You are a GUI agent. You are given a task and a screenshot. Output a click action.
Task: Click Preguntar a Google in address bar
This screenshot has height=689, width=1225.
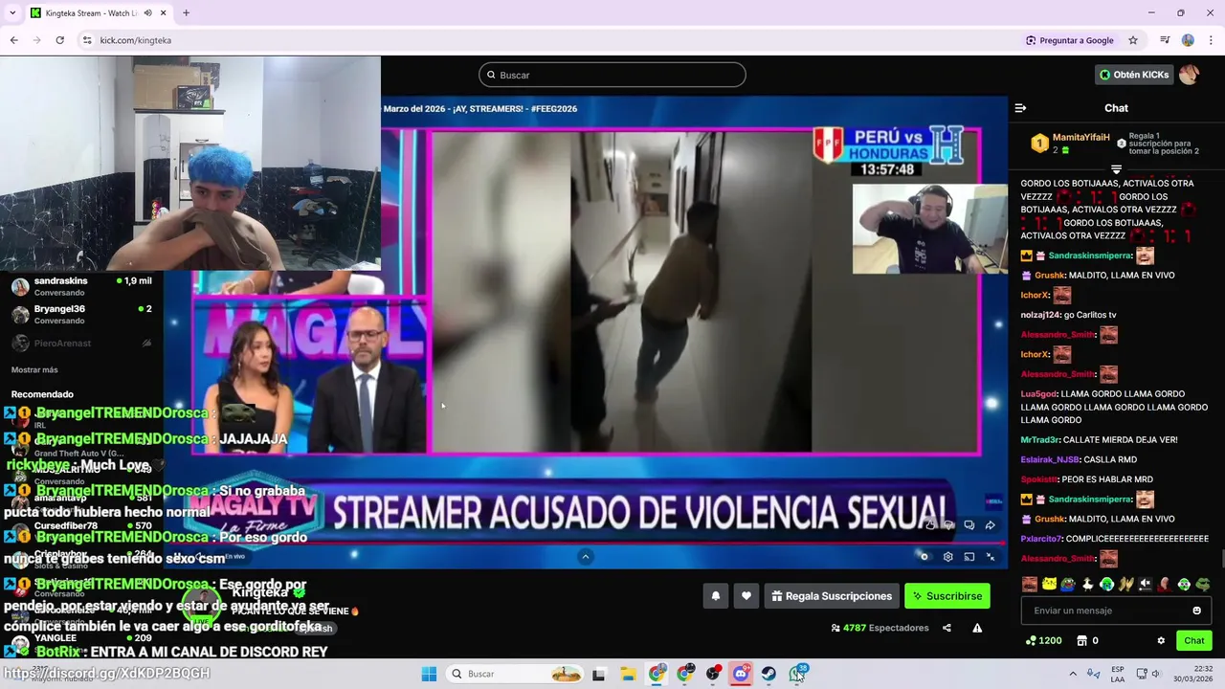coord(1069,40)
